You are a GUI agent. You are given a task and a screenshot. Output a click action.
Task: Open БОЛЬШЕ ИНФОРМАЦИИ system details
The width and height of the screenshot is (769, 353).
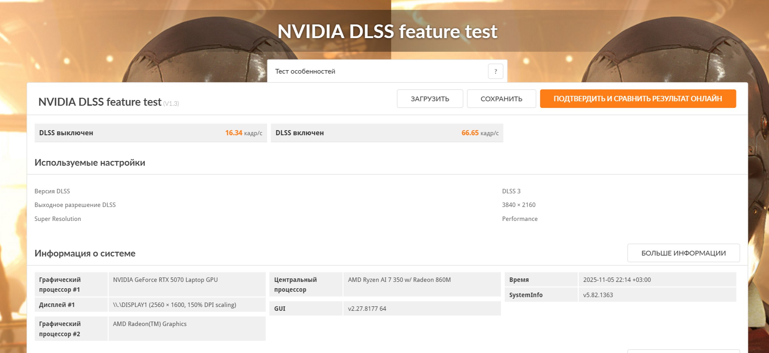[683, 253]
